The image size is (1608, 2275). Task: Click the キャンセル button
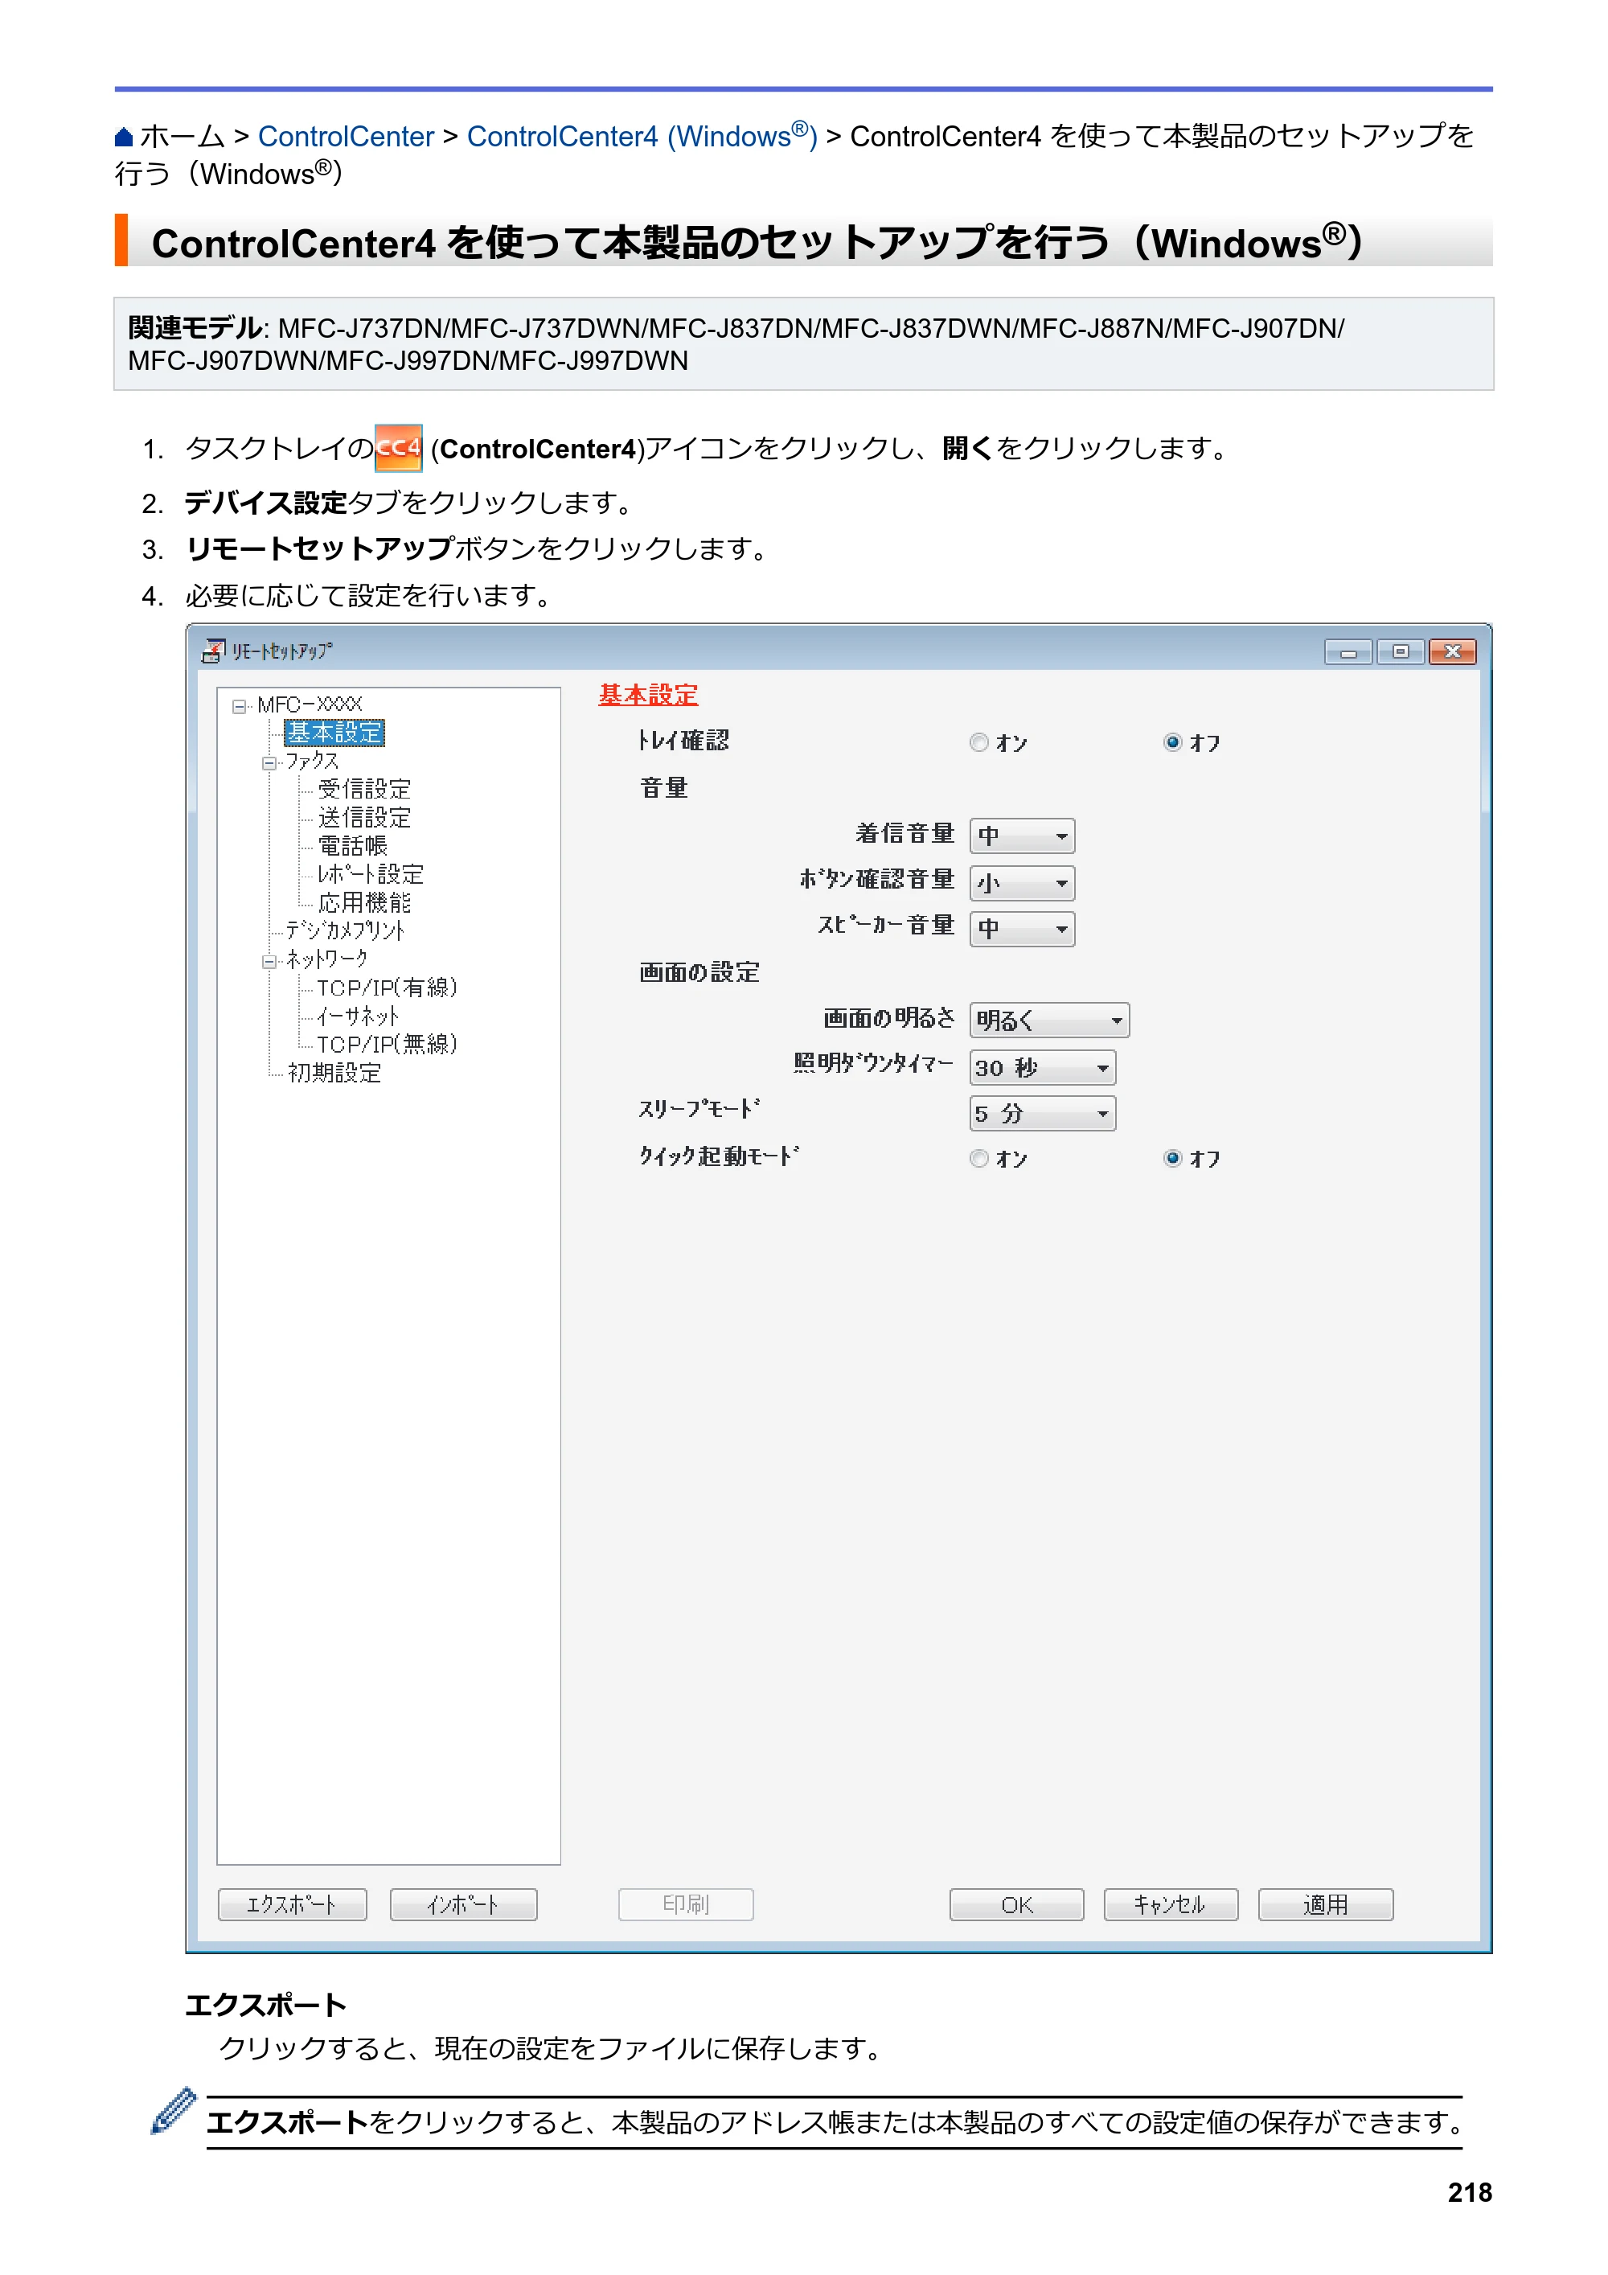[1171, 1904]
